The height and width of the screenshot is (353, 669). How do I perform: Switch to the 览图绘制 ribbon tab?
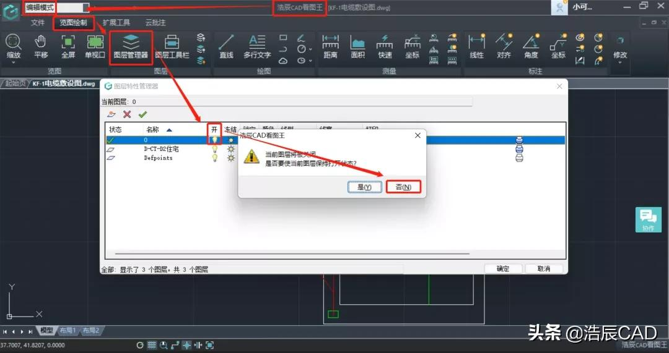pyautogui.click(x=73, y=23)
